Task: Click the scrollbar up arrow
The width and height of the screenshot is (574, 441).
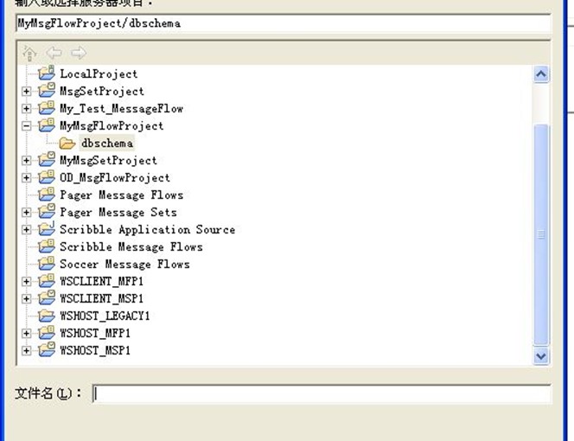Action: click(541, 74)
